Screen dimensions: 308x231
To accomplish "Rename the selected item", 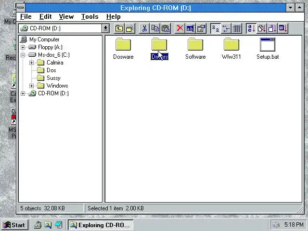I will tap(191, 28).
